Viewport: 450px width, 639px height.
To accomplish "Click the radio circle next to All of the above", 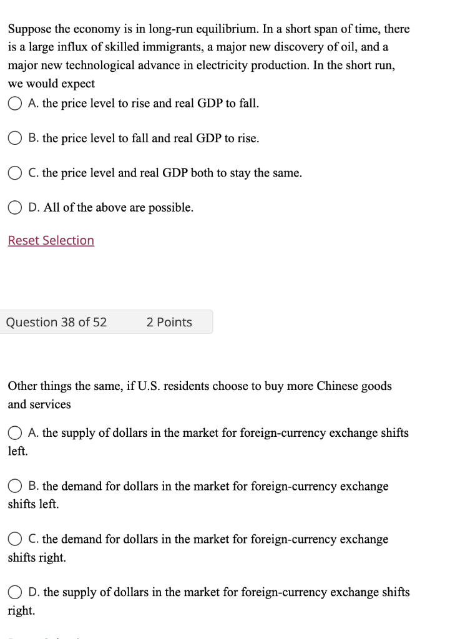I will (14, 207).
